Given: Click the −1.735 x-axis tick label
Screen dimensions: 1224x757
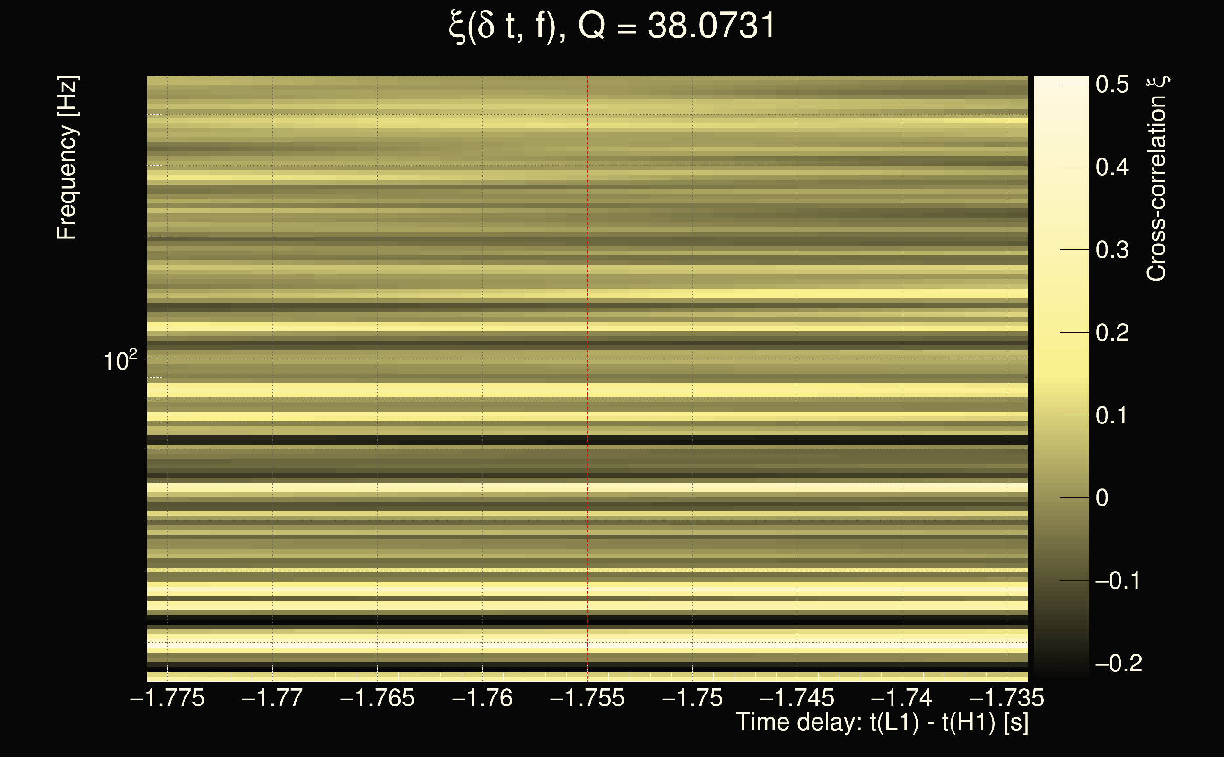Looking at the screenshot, I should click(x=1007, y=698).
